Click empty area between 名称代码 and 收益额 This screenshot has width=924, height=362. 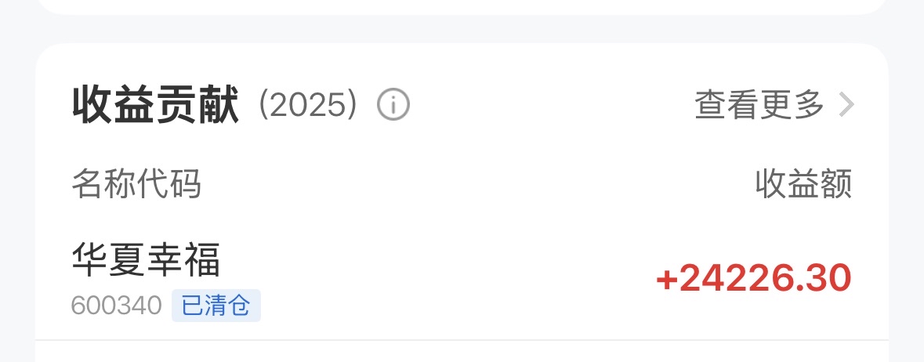470,184
